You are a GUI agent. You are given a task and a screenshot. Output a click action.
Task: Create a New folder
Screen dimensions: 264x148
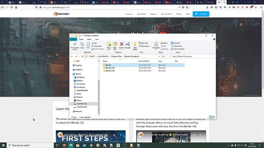[135, 46]
